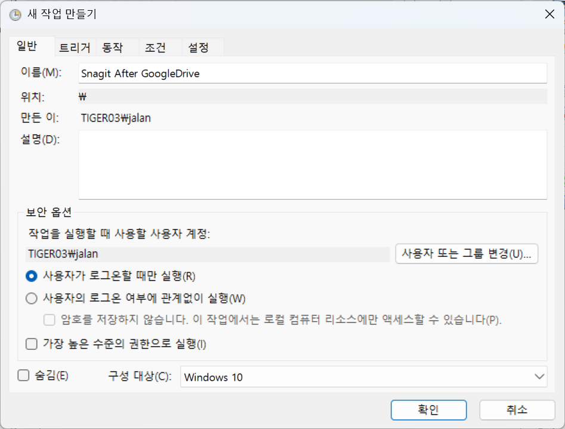
Task: Enable 가장 높은 수준의 권한으로 실행 checkbox
Action: pyautogui.click(x=32, y=344)
